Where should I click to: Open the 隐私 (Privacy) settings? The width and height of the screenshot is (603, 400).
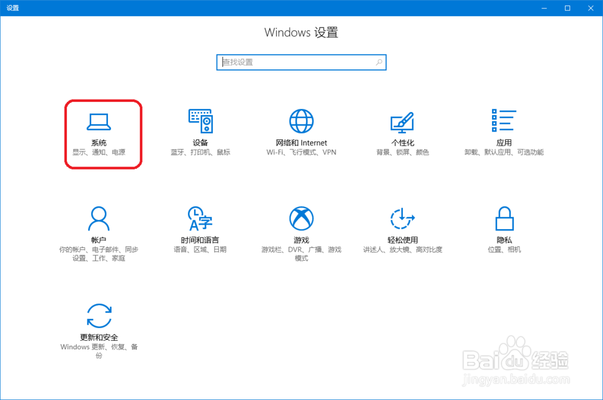[504, 232]
